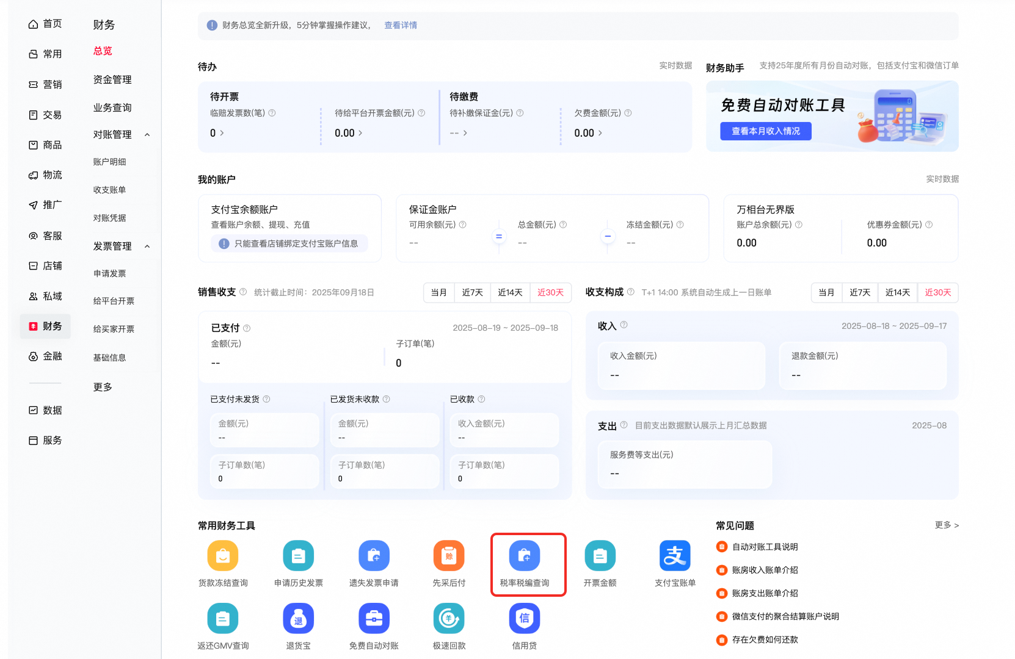Image resolution: width=1015 pixels, height=659 pixels.
Task: Open 数据 in the left sidebar
Action: tap(45, 410)
